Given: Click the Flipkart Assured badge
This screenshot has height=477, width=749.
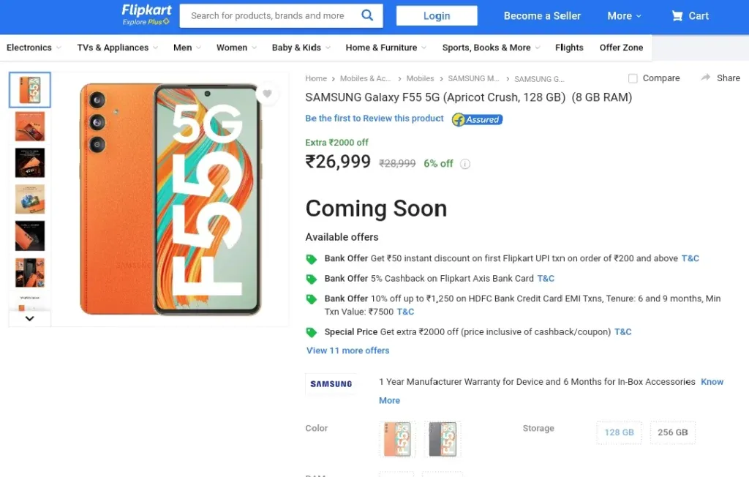Looking at the screenshot, I should 477,119.
